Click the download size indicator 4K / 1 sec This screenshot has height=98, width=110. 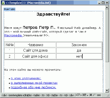pos(95,95)
